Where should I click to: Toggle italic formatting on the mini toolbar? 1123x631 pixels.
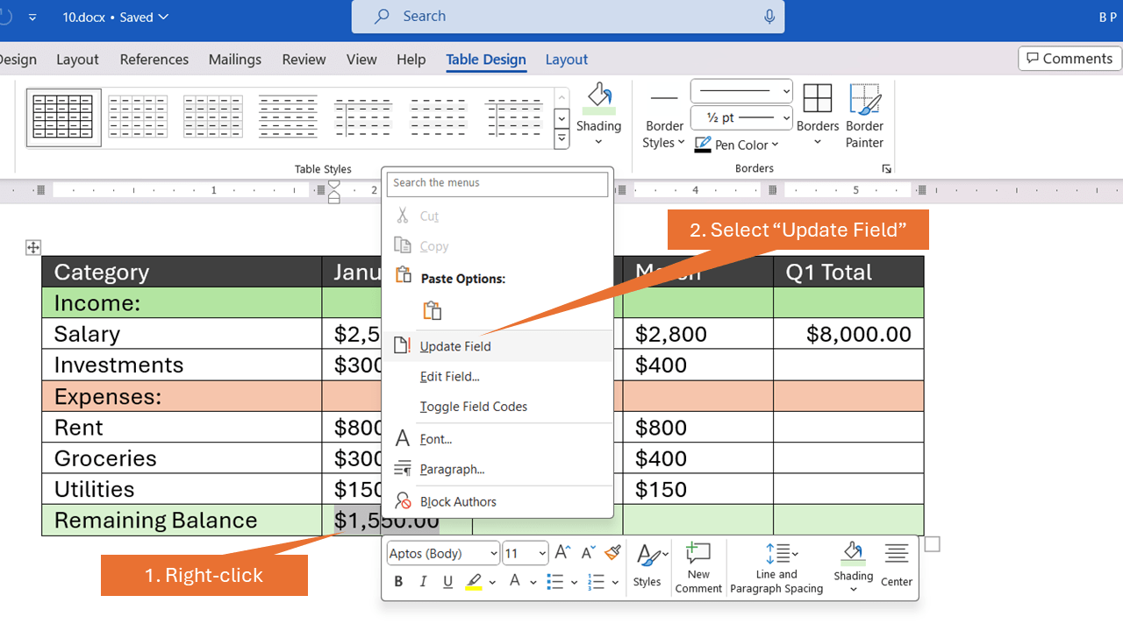(x=423, y=581)
